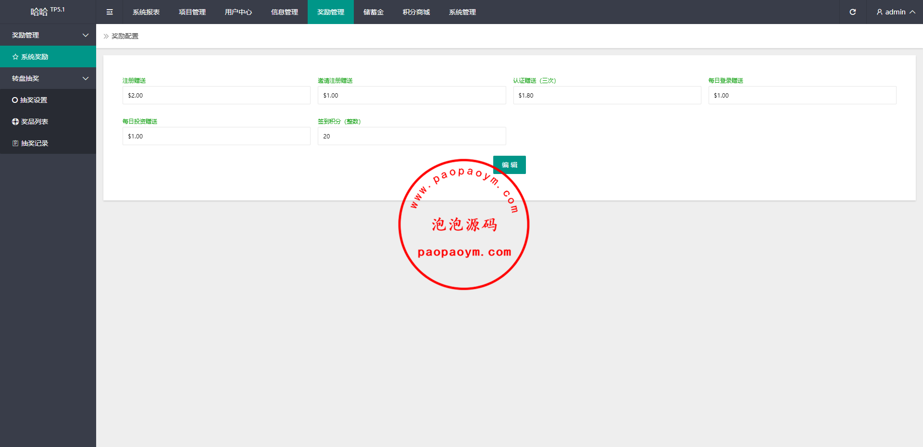This screenshot has width=923, height=447.
Task: Click the star icon beside 系统奖励
Action: (x=15, y=57)
